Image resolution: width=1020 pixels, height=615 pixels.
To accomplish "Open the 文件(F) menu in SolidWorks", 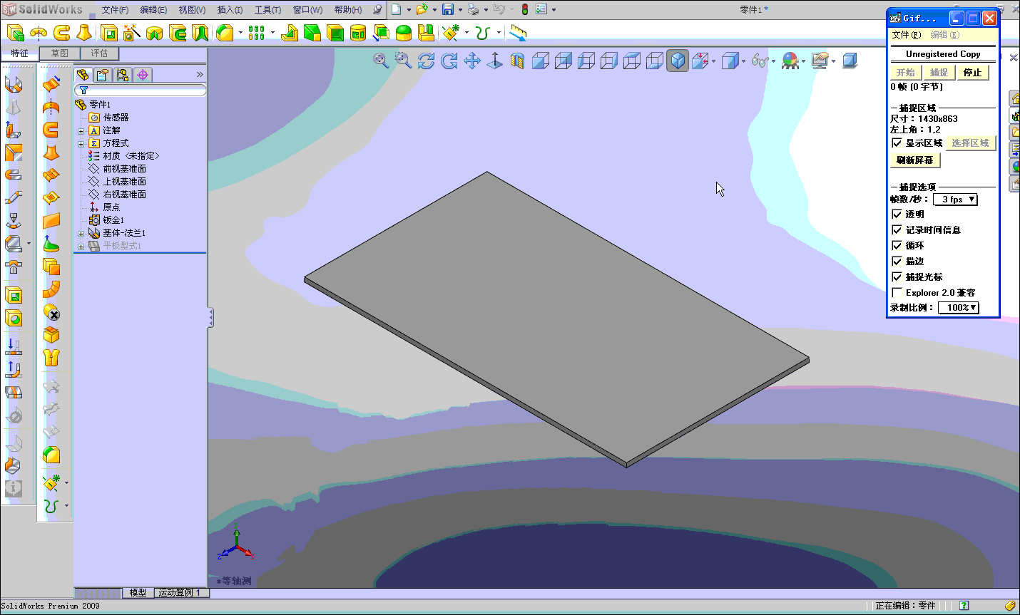I will click(x=115, y=10).
